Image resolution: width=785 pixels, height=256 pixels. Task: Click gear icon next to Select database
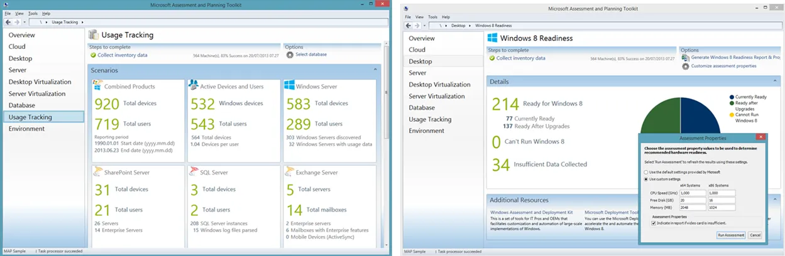point(290,55)
